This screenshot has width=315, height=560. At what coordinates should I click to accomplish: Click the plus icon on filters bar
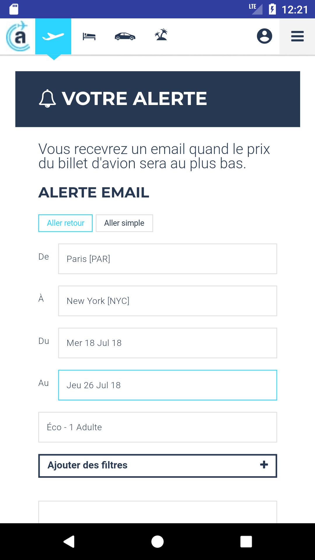(x=264, y=465)
